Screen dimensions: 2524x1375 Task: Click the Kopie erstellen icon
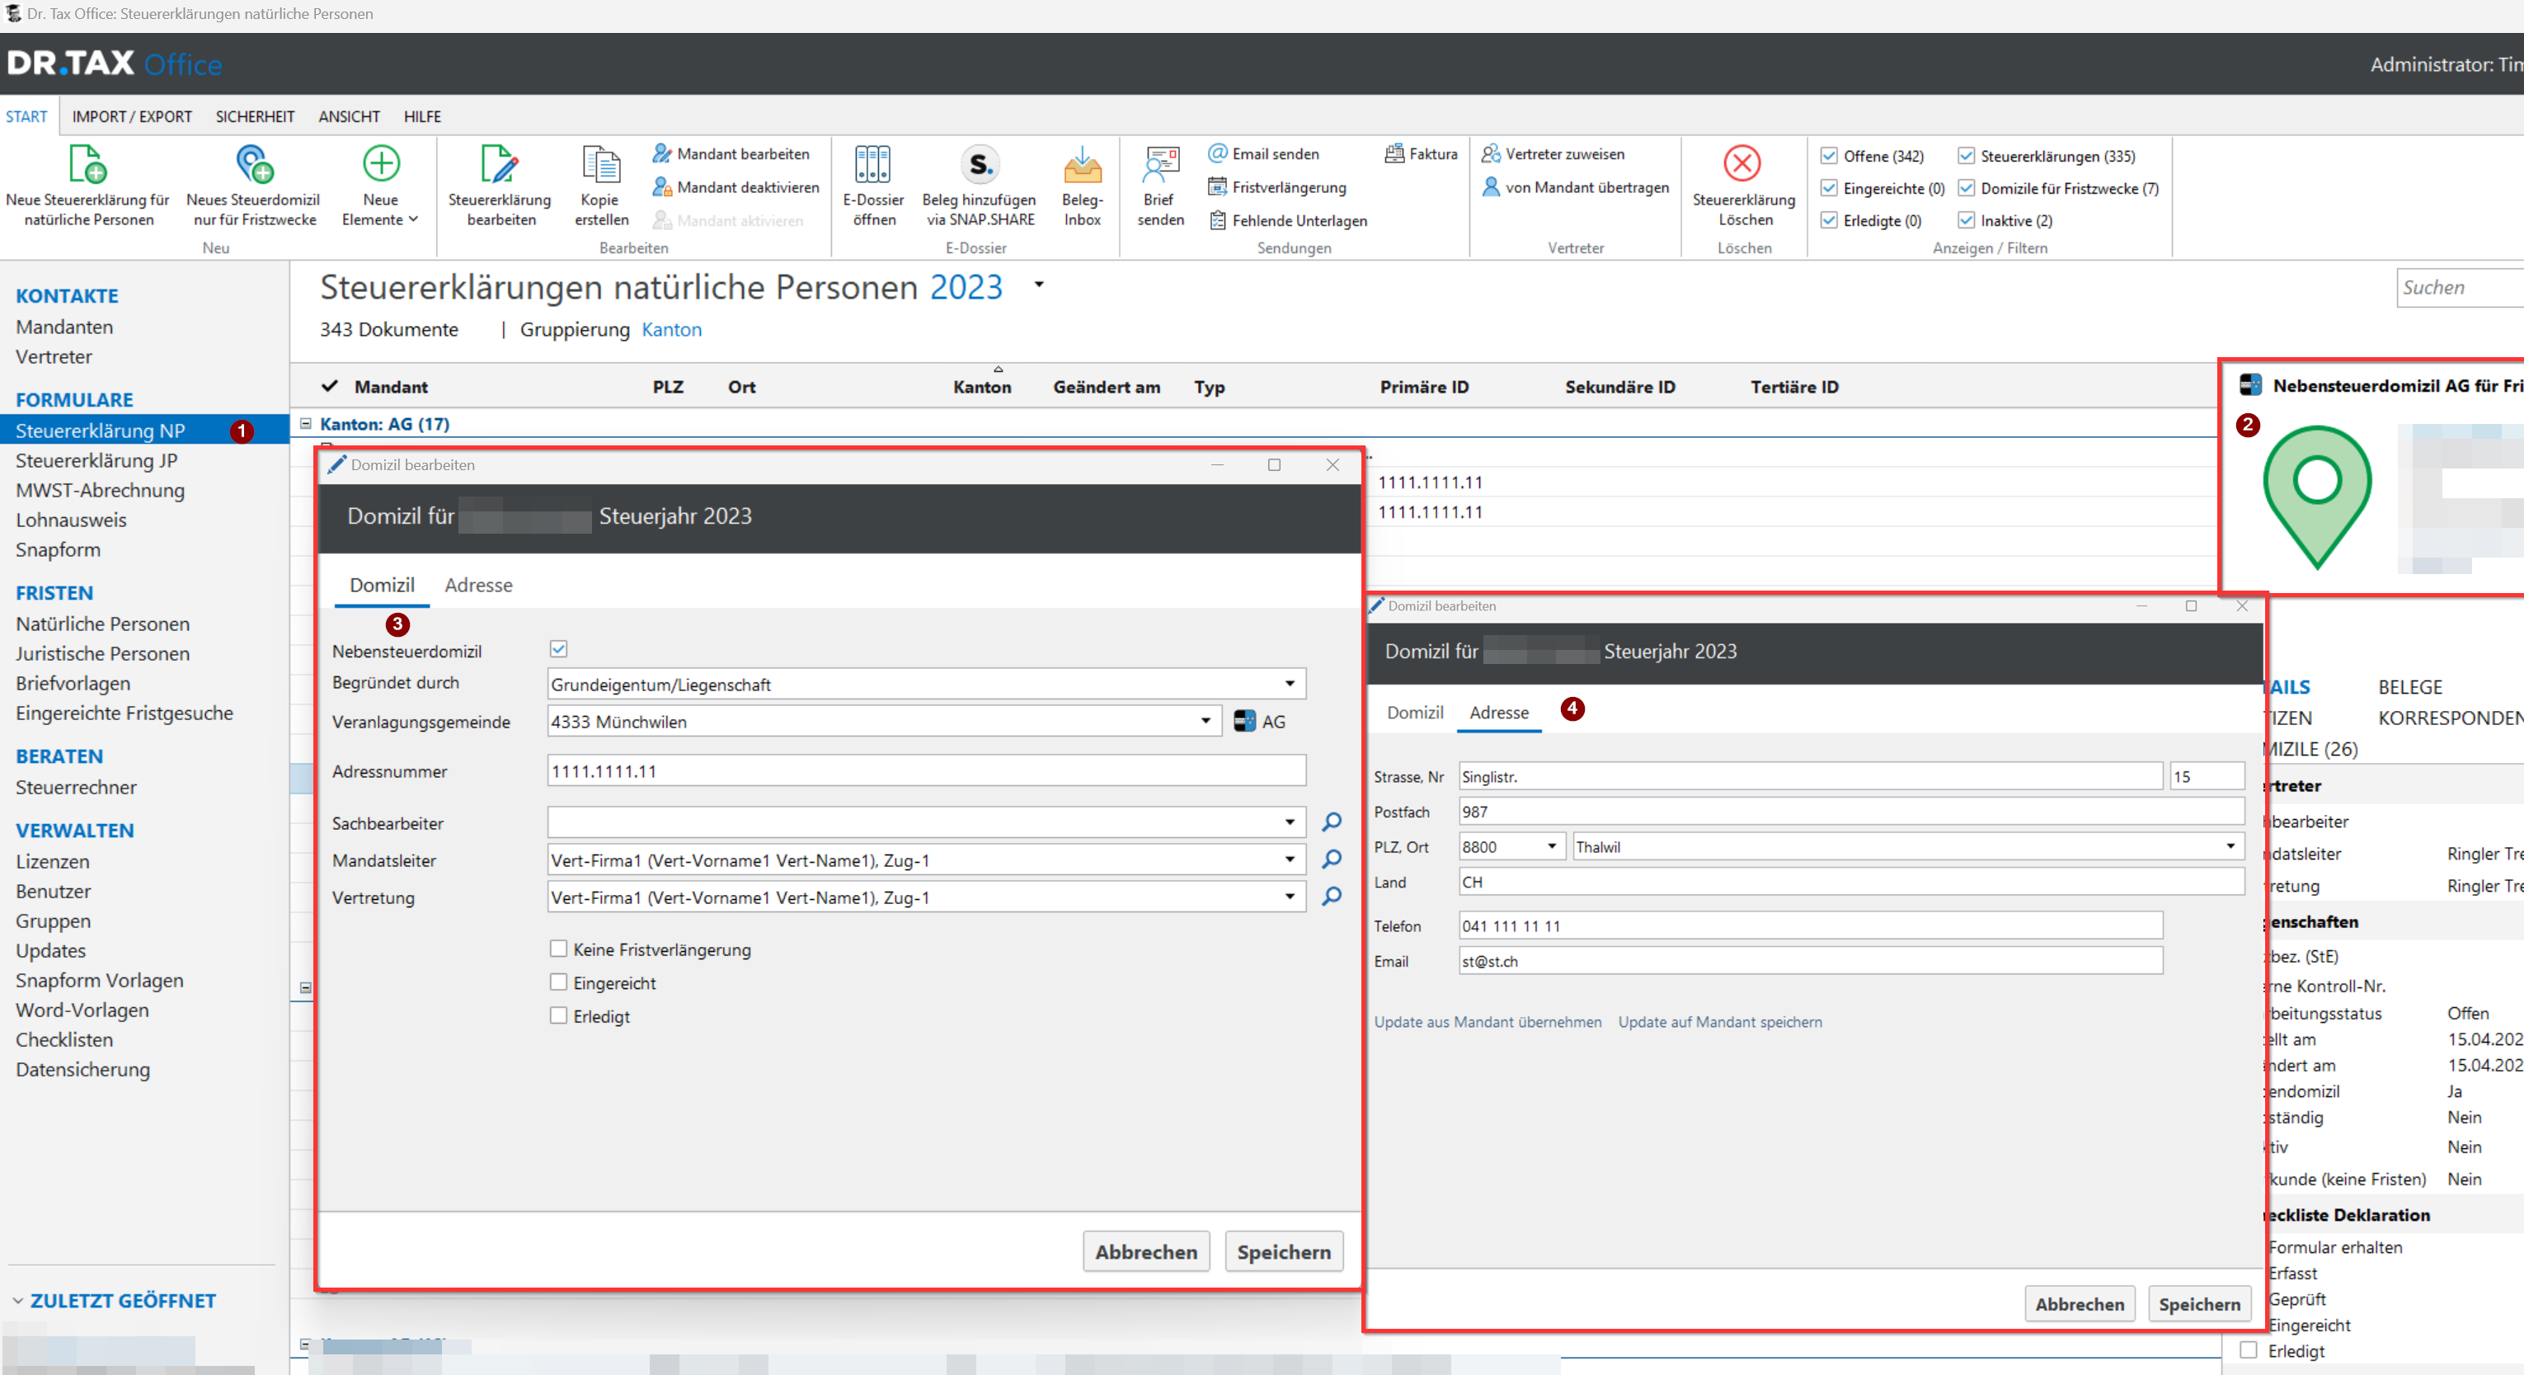click(x=600, y=163)
